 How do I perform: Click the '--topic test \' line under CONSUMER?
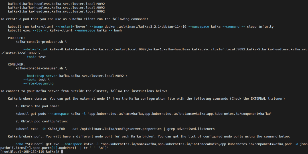point(36,80)
